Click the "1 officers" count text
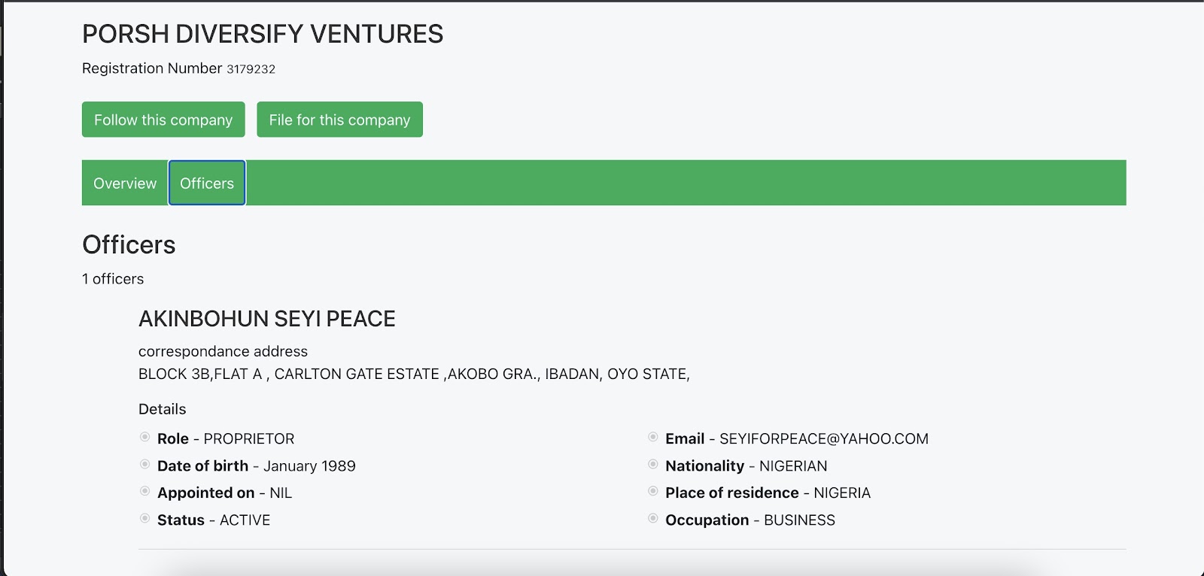The height and width of the screenshot is (576, 1204). click(113, 279)
